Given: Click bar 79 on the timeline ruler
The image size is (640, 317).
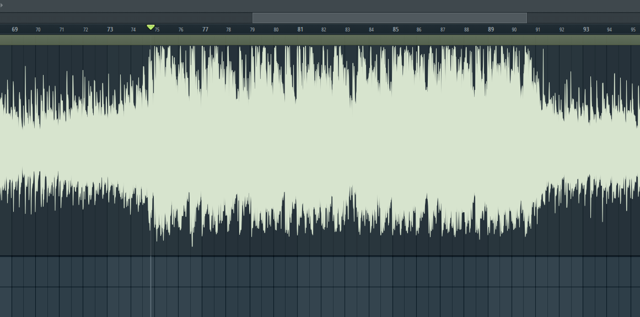Looking at the screenshot, I should [252, 30].
